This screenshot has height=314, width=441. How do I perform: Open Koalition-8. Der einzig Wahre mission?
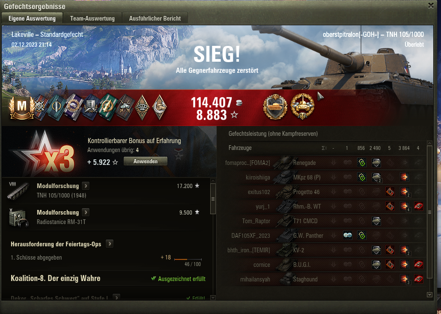click(55, 278)
